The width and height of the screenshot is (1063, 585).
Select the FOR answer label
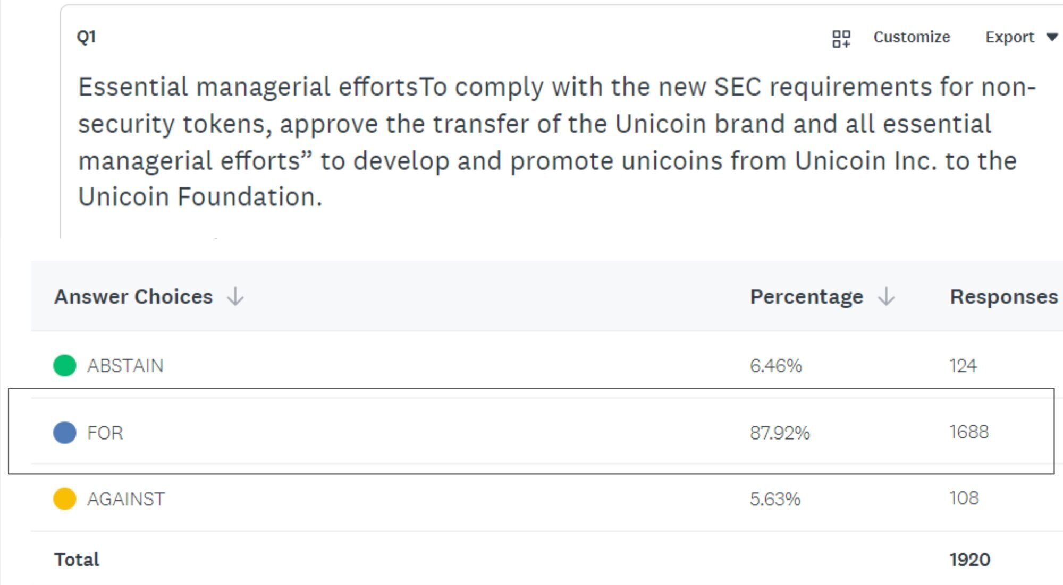tap(105, 433)
